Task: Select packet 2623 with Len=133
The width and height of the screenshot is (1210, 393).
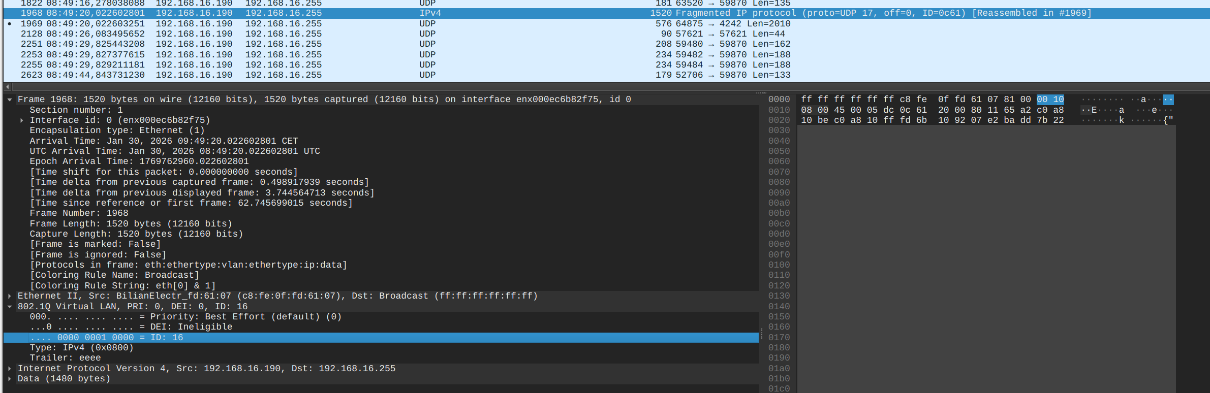Action: (606, 75)
